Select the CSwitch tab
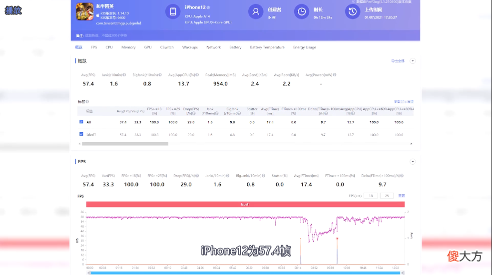The image size is (492, 275). pyautogui.click(x=167, y=47)
